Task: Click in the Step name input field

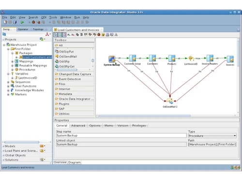Action: point(121,136)
